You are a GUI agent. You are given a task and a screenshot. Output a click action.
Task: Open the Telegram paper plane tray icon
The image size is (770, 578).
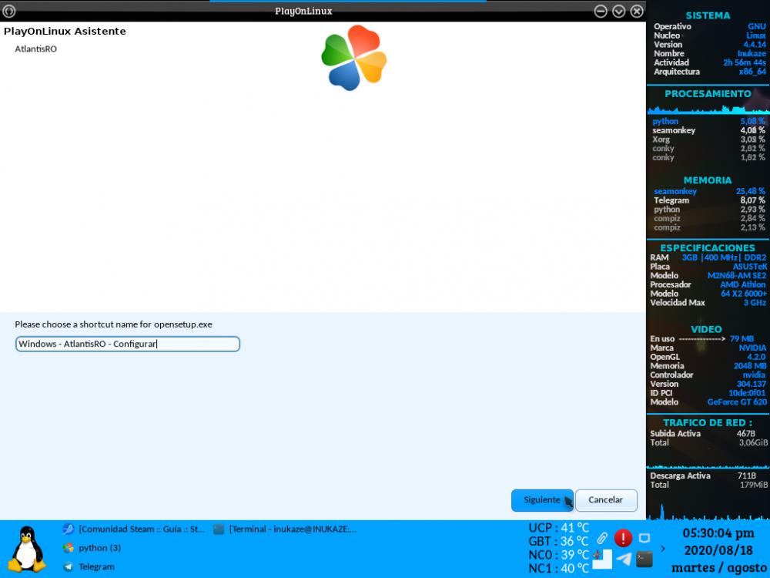624,560
